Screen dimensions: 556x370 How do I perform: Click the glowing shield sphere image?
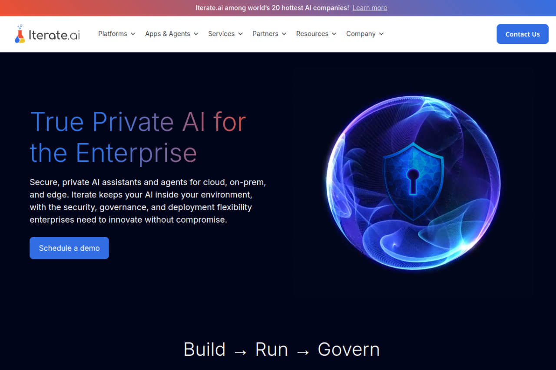pos(413,183)
